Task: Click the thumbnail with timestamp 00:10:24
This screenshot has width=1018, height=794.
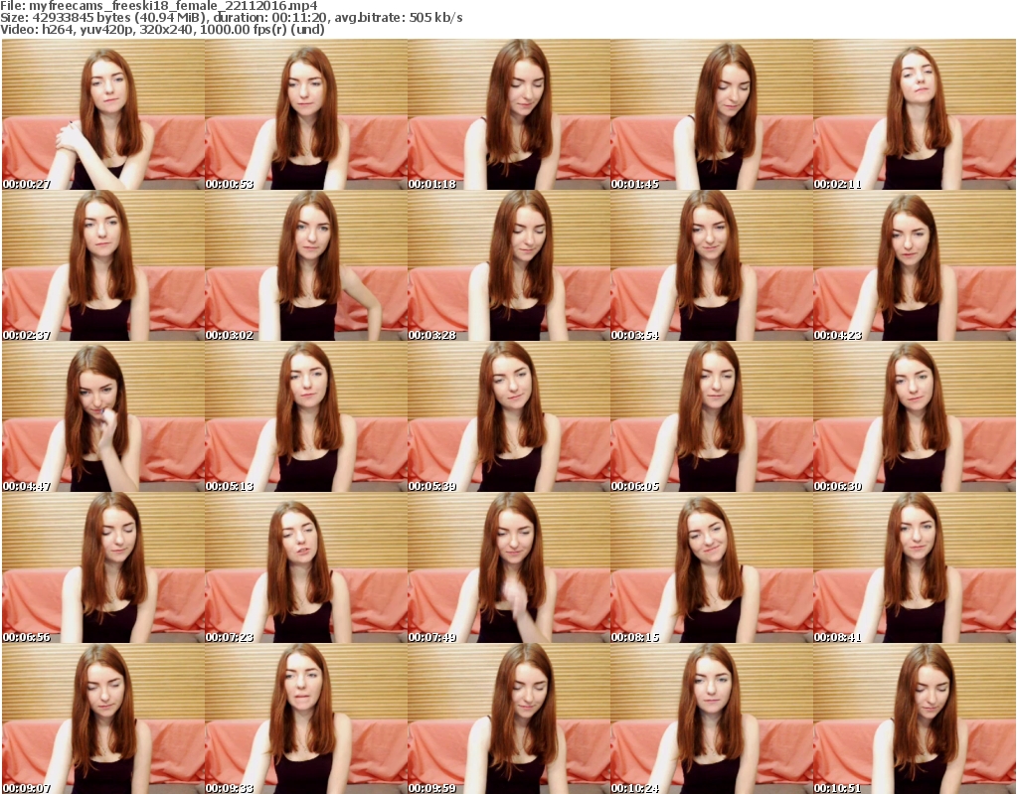Action: [x=711, y=718]
